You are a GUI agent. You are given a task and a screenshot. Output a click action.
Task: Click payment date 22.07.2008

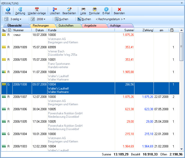[x=161, y=97]
